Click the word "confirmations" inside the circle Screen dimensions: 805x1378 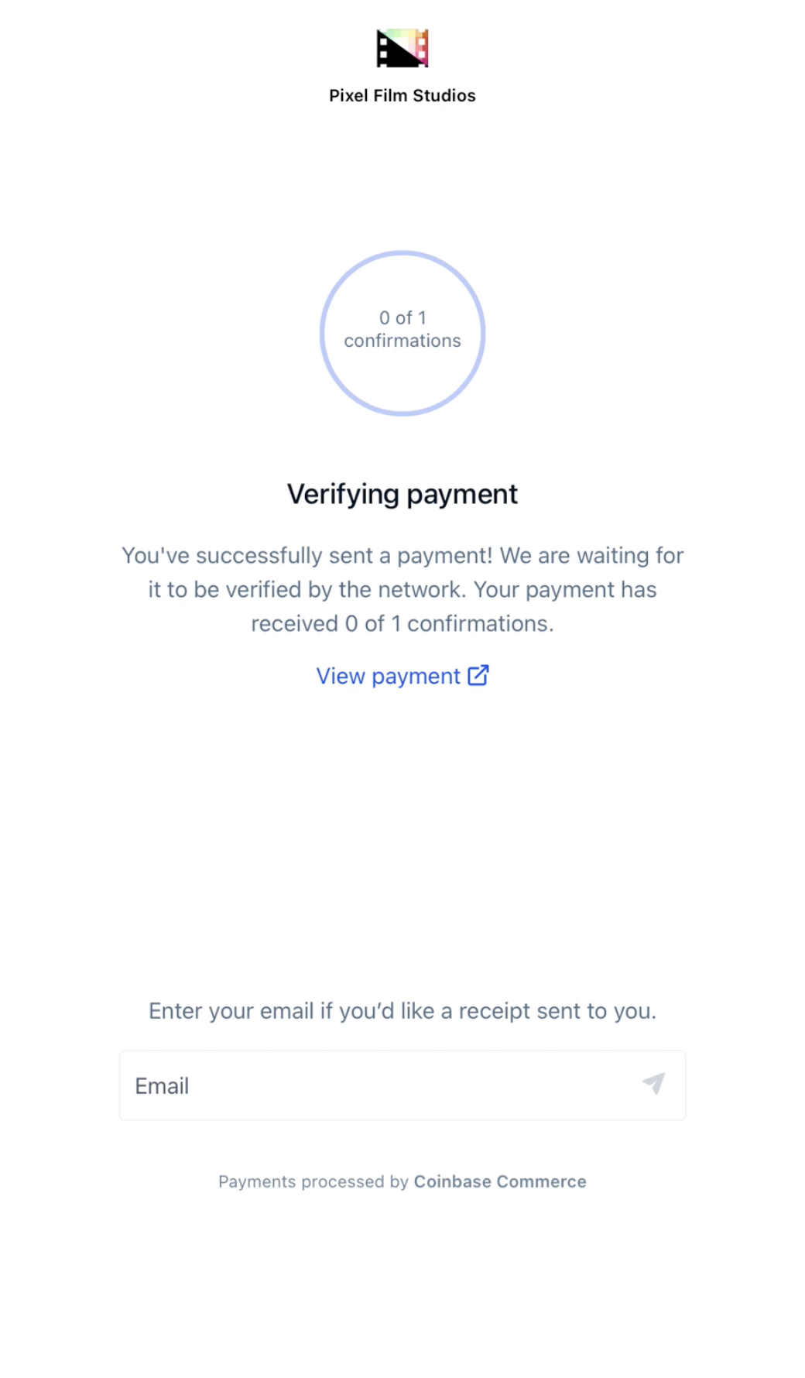[x=402, y=341]
